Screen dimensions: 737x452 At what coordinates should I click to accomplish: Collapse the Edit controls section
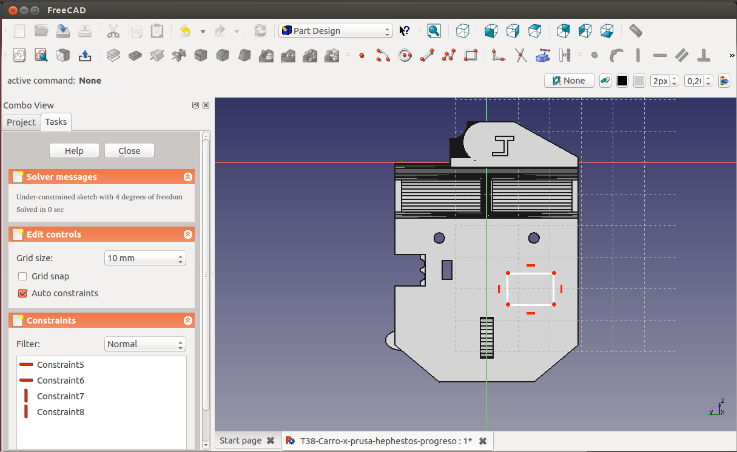(187, 234)
